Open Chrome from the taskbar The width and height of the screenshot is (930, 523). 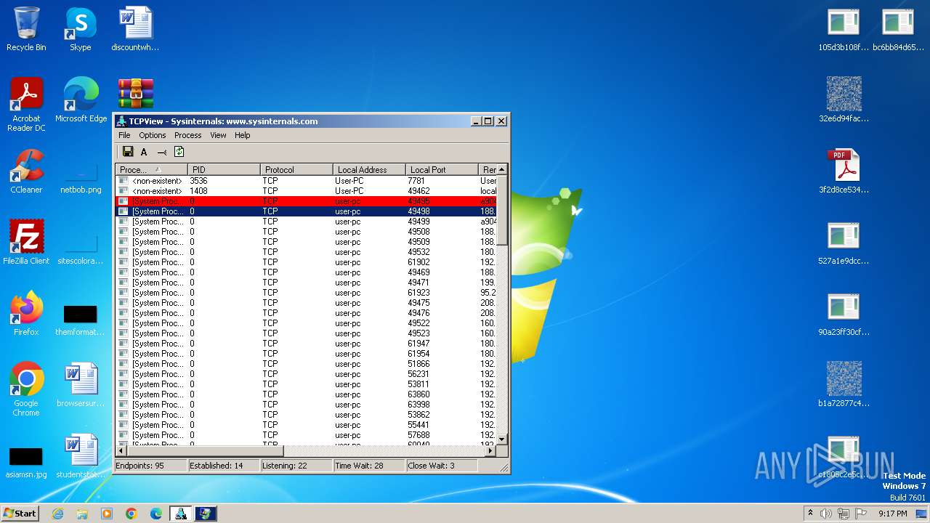tap(132, 514)
